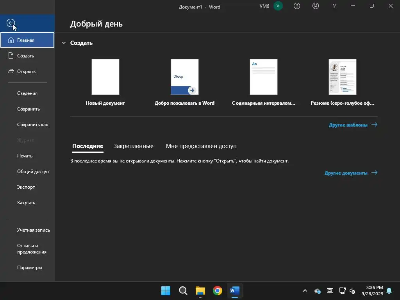Viewport: 400px width, 300px height.
Task: Restore down the Word window
Action: click(372, 6)
